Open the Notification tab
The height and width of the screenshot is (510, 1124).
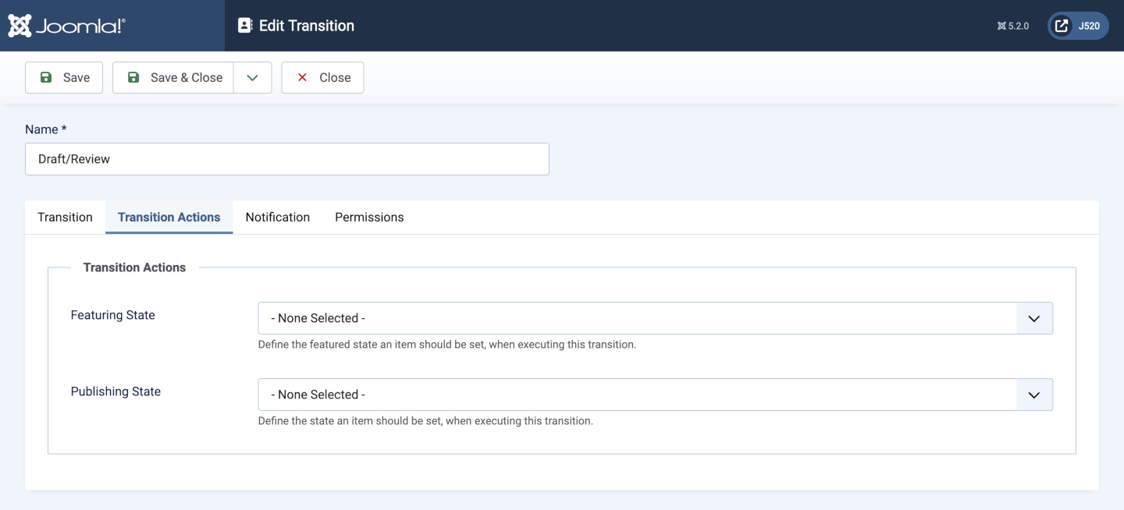click(277, 217)
